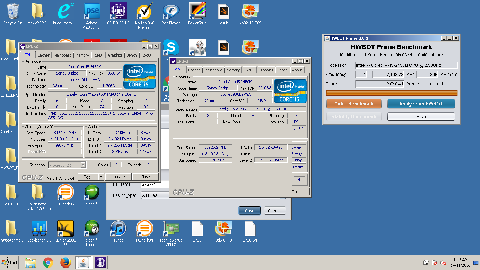Open 3d5-8448 image file icon
The height and width of the screenshot is (270, 480).
click(223, 231)
